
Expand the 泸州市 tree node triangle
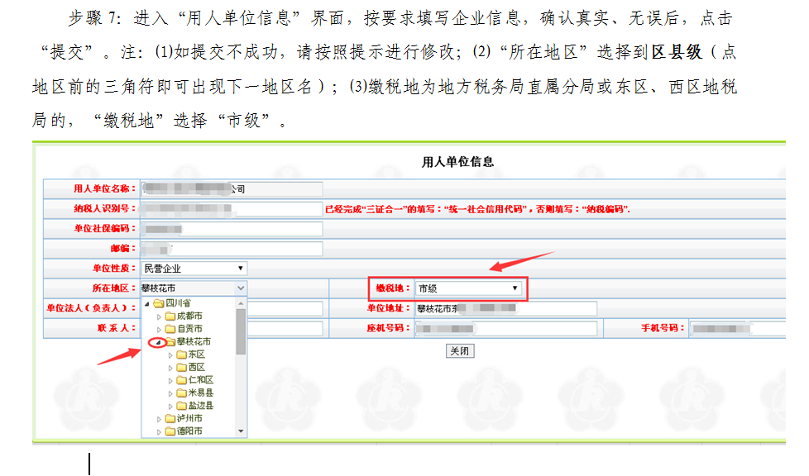pos(160,419)
